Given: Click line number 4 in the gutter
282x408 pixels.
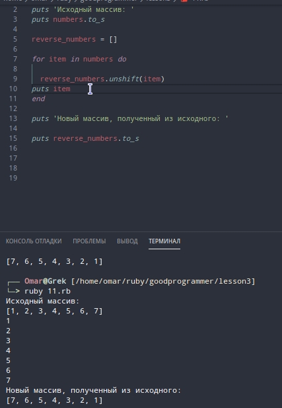Looking at the screenshot, I should 15,29.
